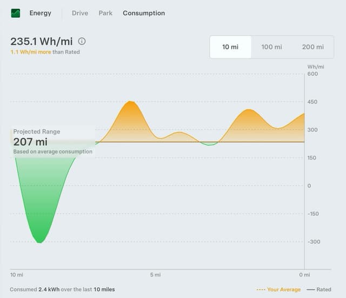Click the lowest point of the green dip

point(39,242)
